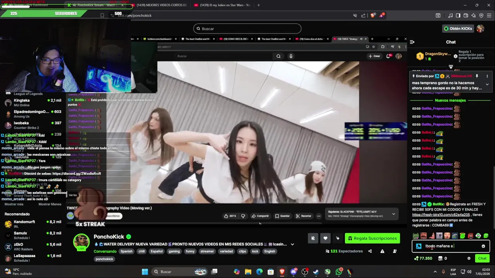This screenshot has width=495, height=278.
Task: Select the Spanish tag
Action: pyautogui.click(x=126, y=251)
